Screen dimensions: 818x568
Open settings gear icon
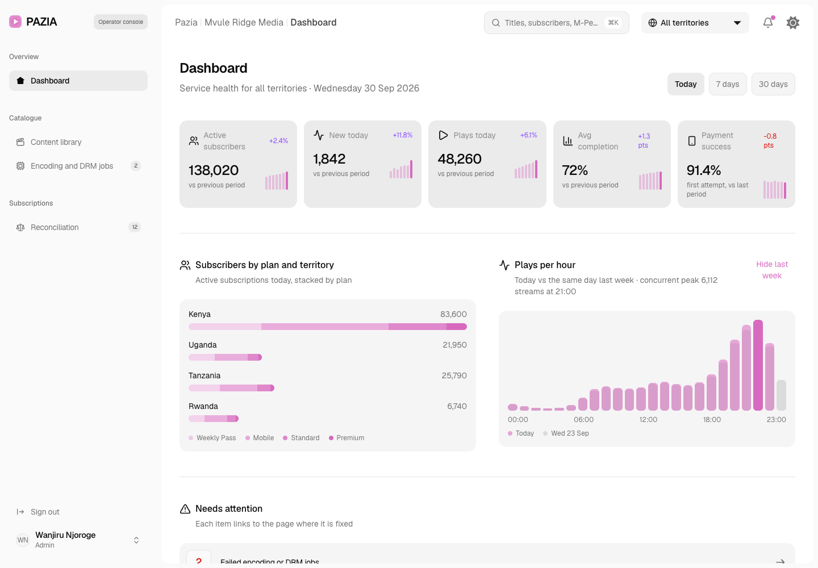793,23
